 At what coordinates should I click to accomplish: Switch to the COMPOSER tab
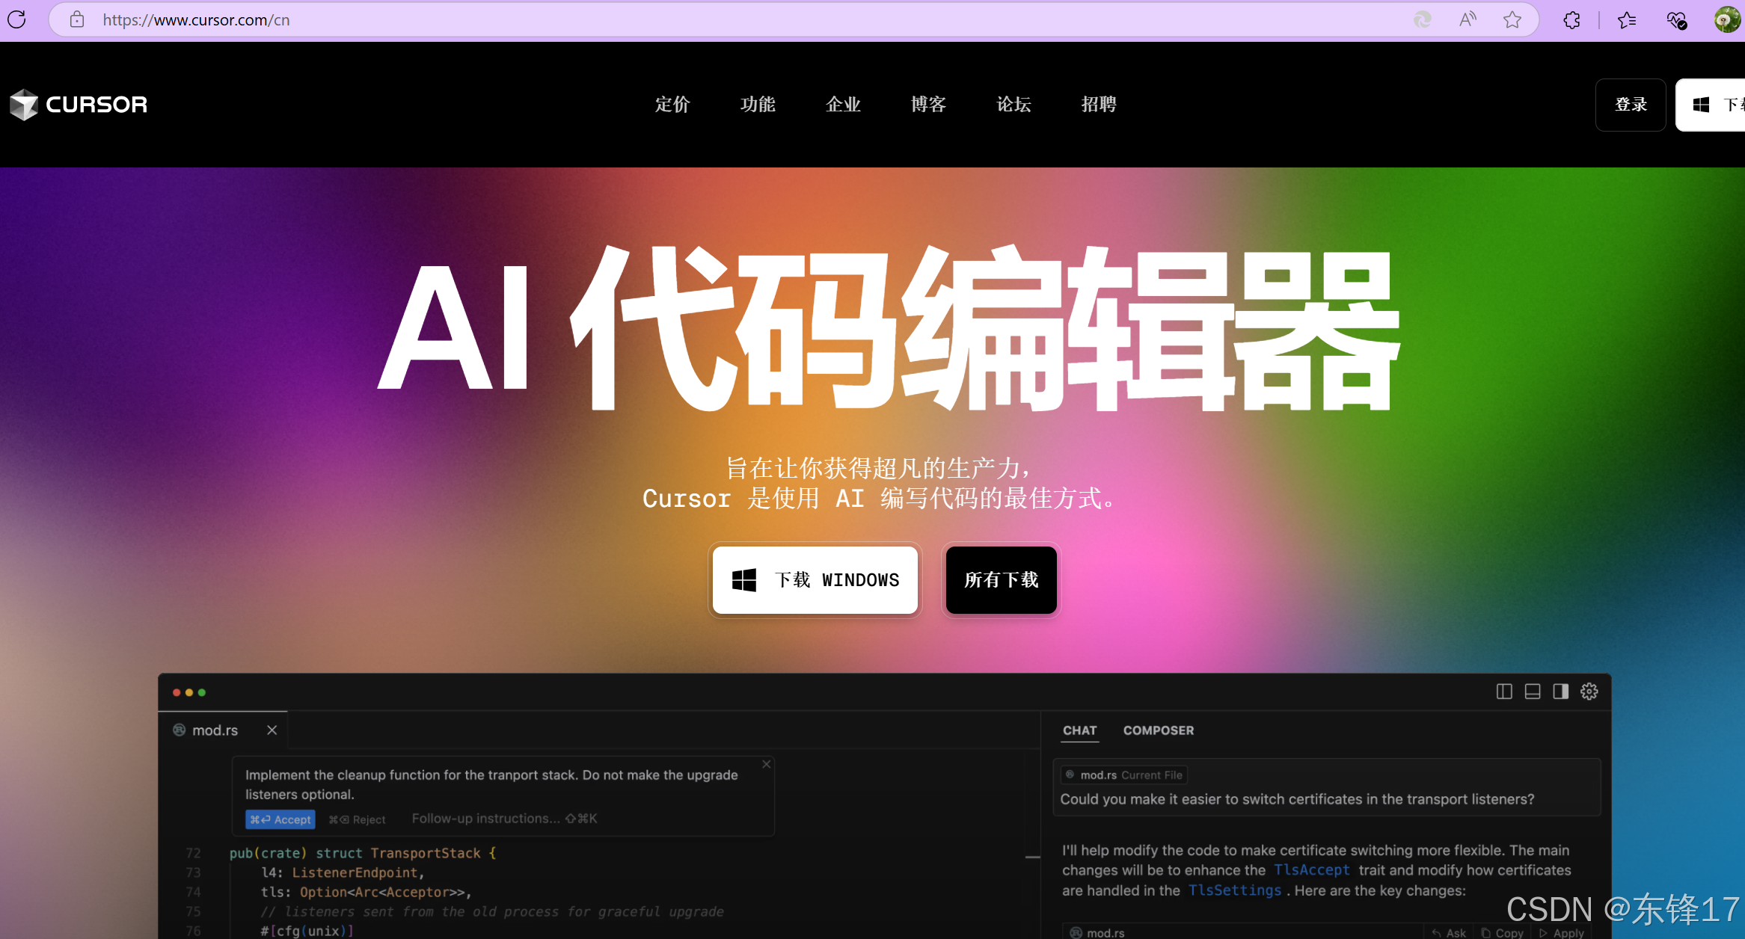coord(1158,730)
